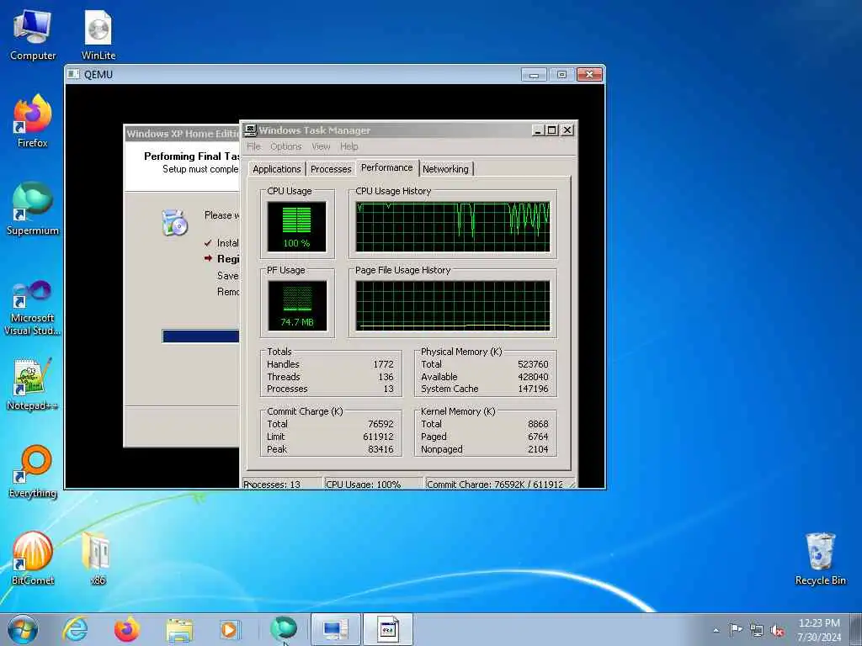This screenshot has width=862, height=646.
Task: Click the Windows XP Home Edition title bar
Action: coord(182,134)
